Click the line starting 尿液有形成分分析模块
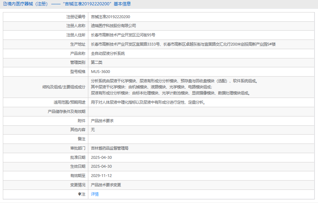 171,93
